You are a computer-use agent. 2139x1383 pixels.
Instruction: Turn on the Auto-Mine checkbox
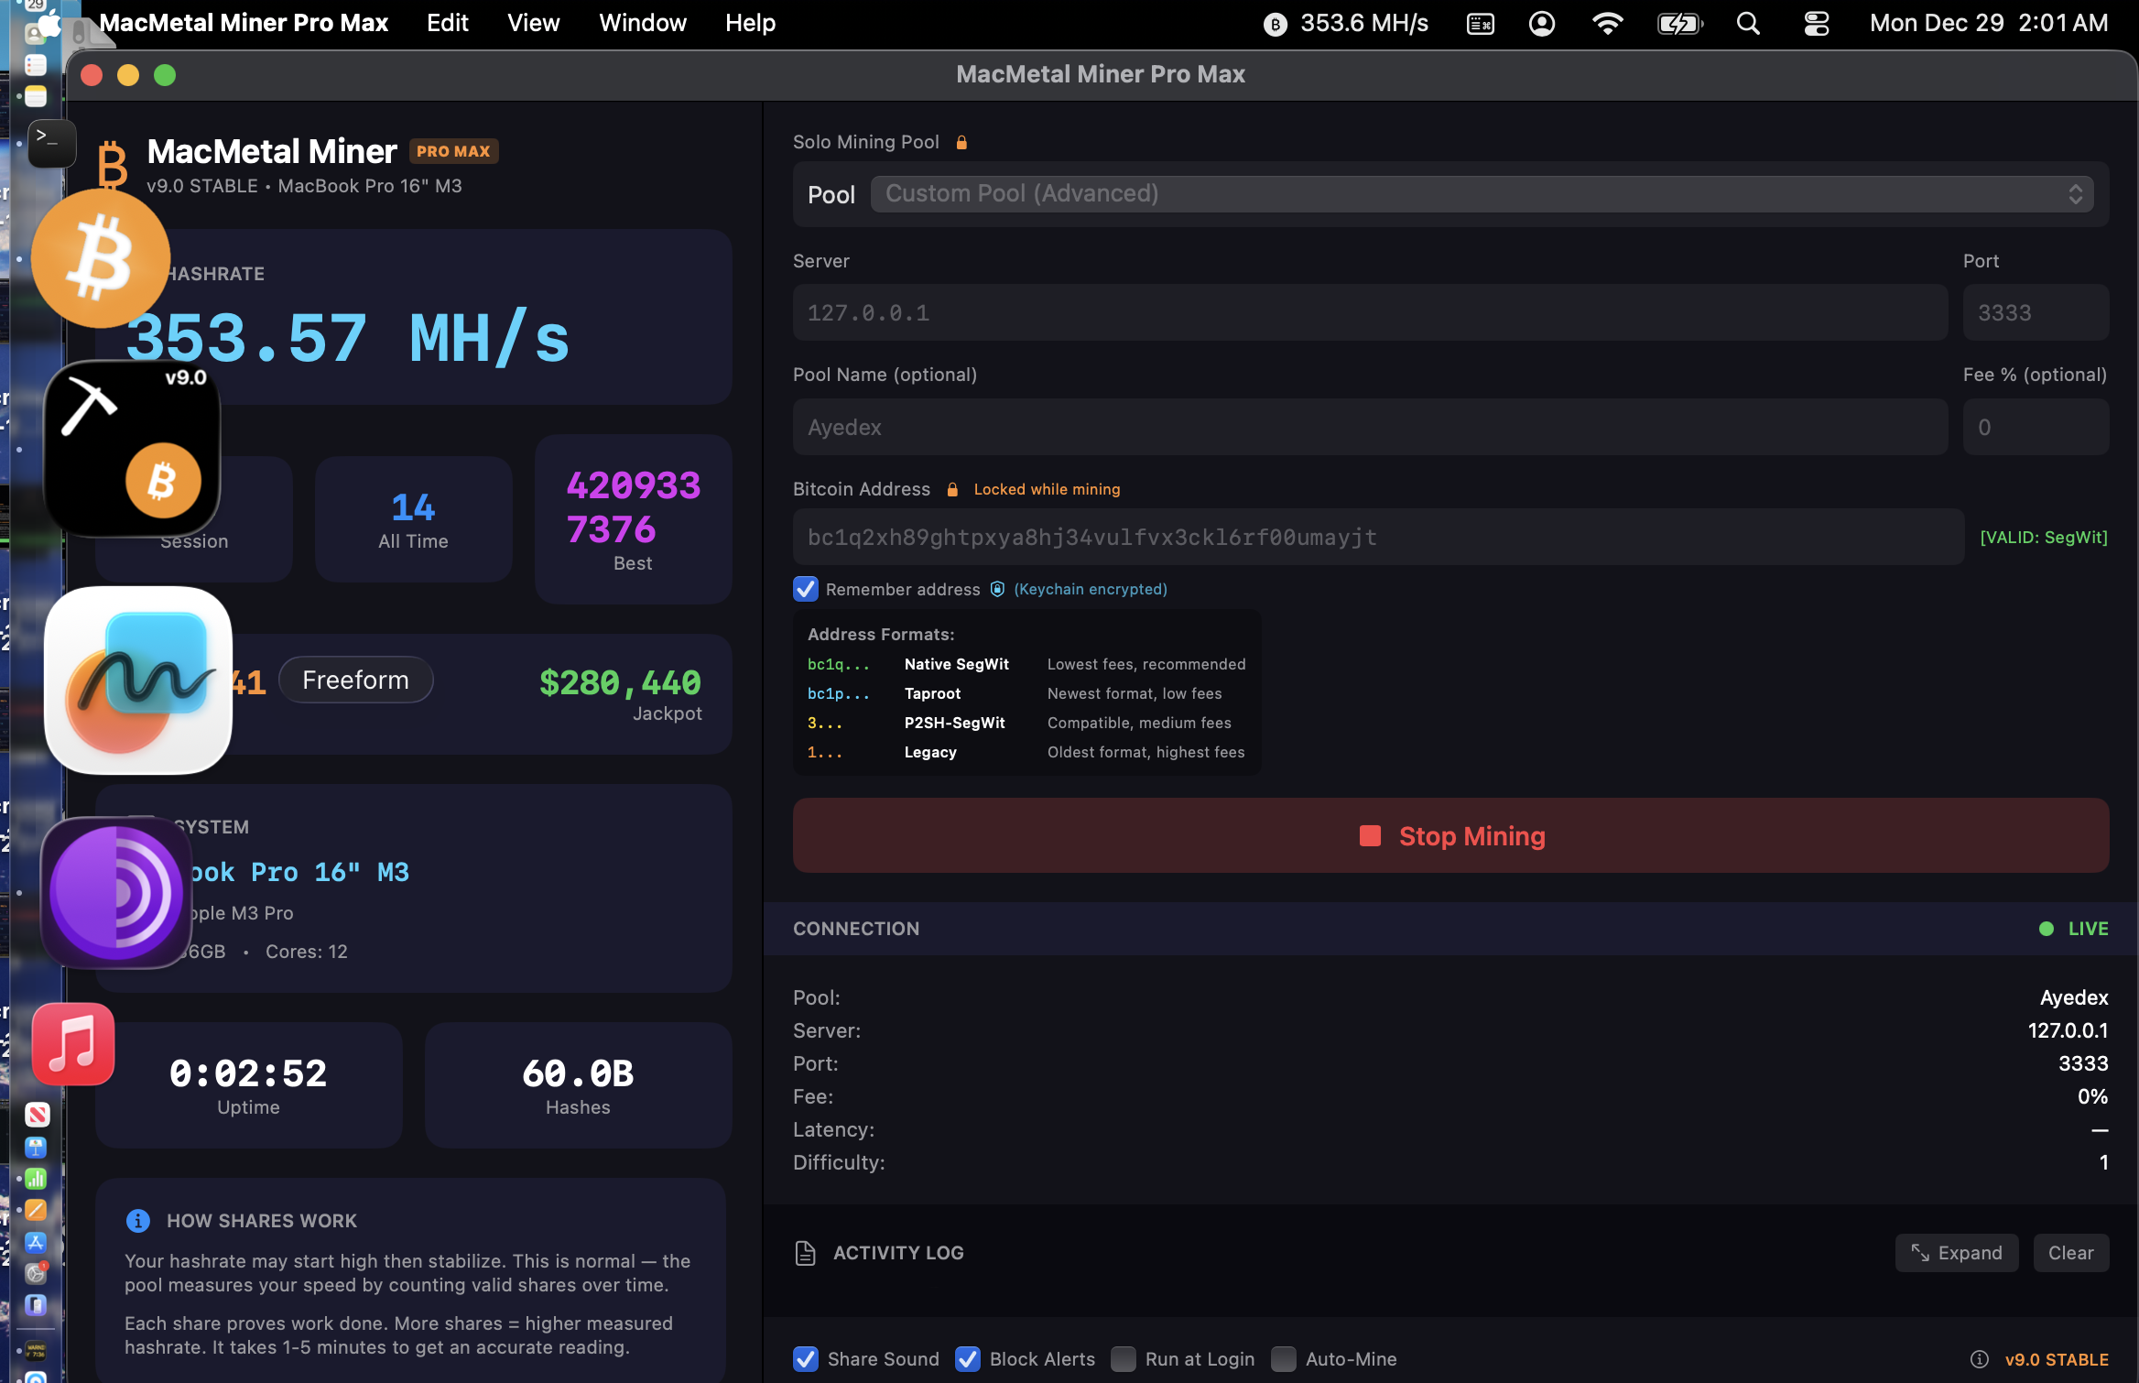[x=1284, y=1359]
